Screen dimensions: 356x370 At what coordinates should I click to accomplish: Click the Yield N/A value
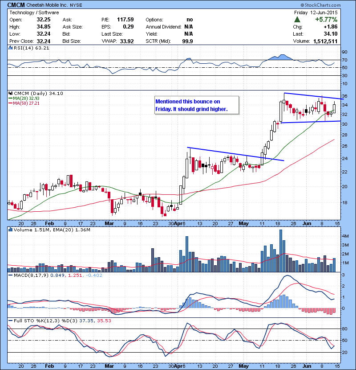[x=189, y=34]
